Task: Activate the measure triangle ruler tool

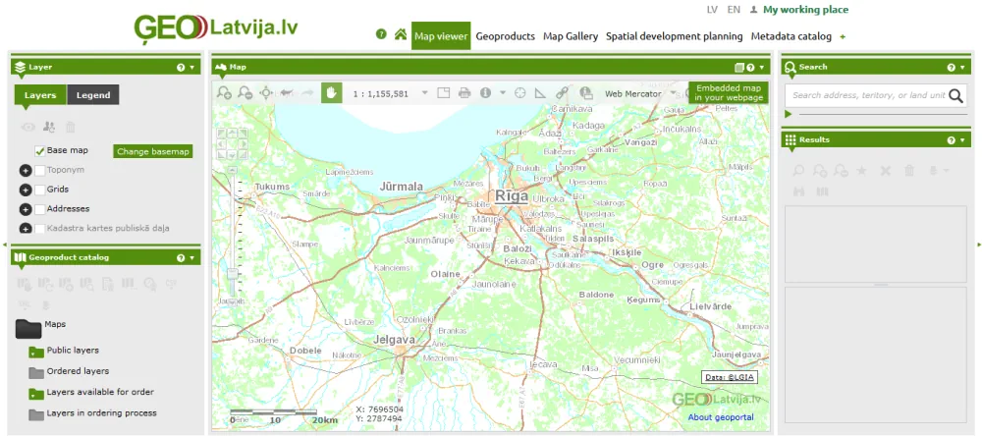Action: [x=540, y=92]
